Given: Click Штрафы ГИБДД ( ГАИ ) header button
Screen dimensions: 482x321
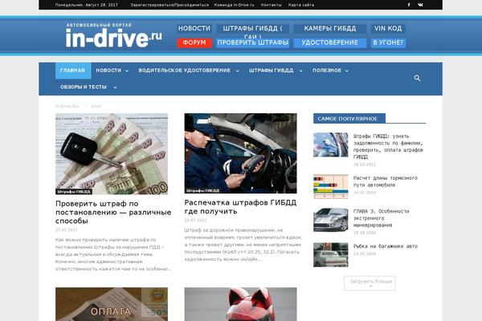Looking at the screenshot, I should pos(253,30).
